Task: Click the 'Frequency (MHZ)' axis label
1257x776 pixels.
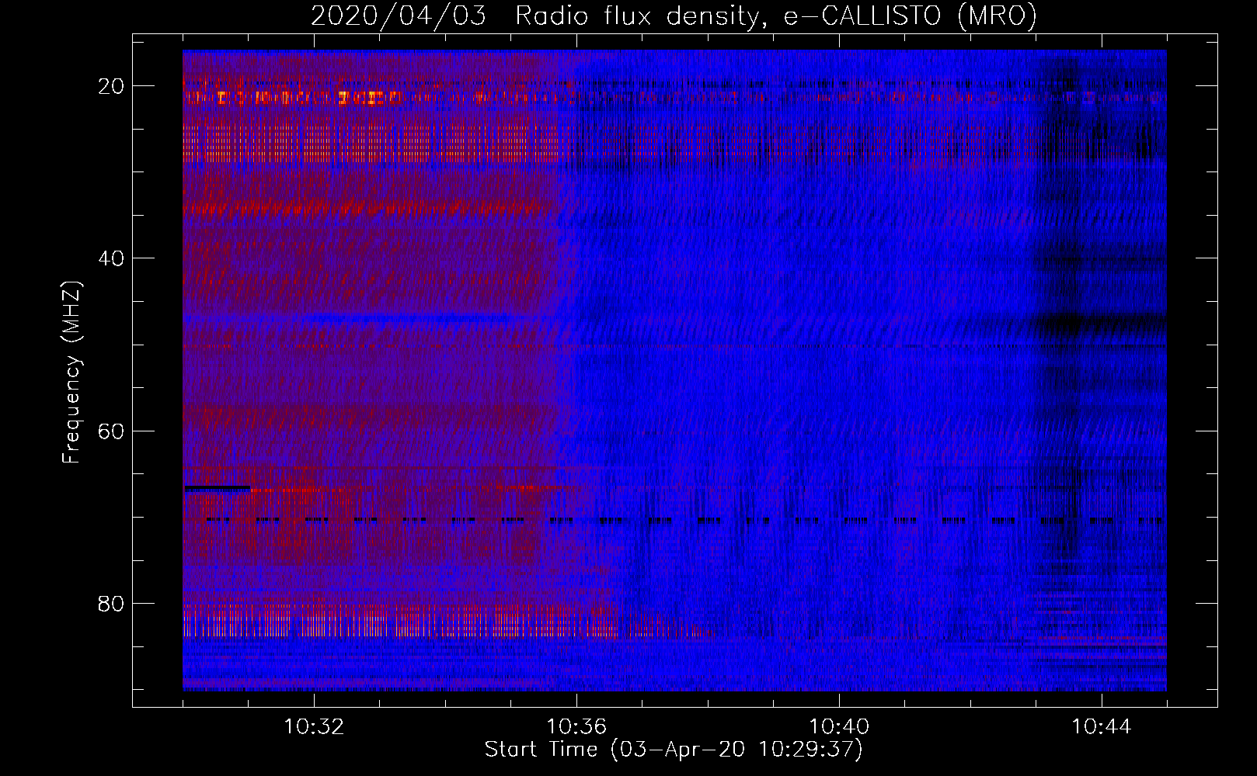Action: point(71,372)
